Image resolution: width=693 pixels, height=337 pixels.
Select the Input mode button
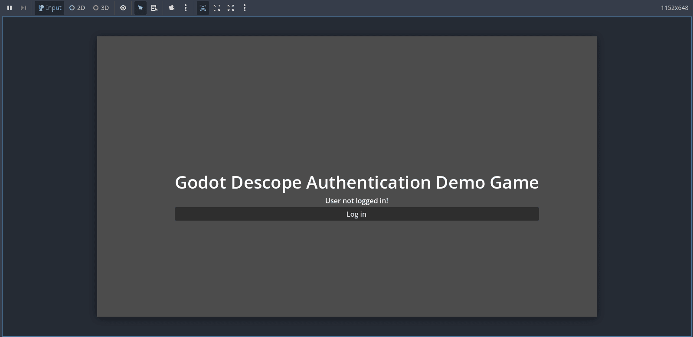pyautogui.click(x=49, y=8)
